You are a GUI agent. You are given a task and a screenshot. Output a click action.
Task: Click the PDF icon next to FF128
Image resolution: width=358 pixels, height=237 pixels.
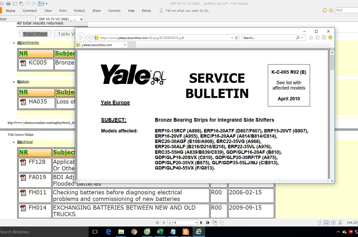click(23, 162)
